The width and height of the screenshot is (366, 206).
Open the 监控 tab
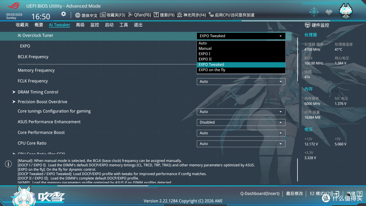(95, 25)
